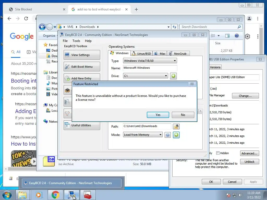Open the address bar history dropdown
267x200 pixels.
click(x=168, y=27)
